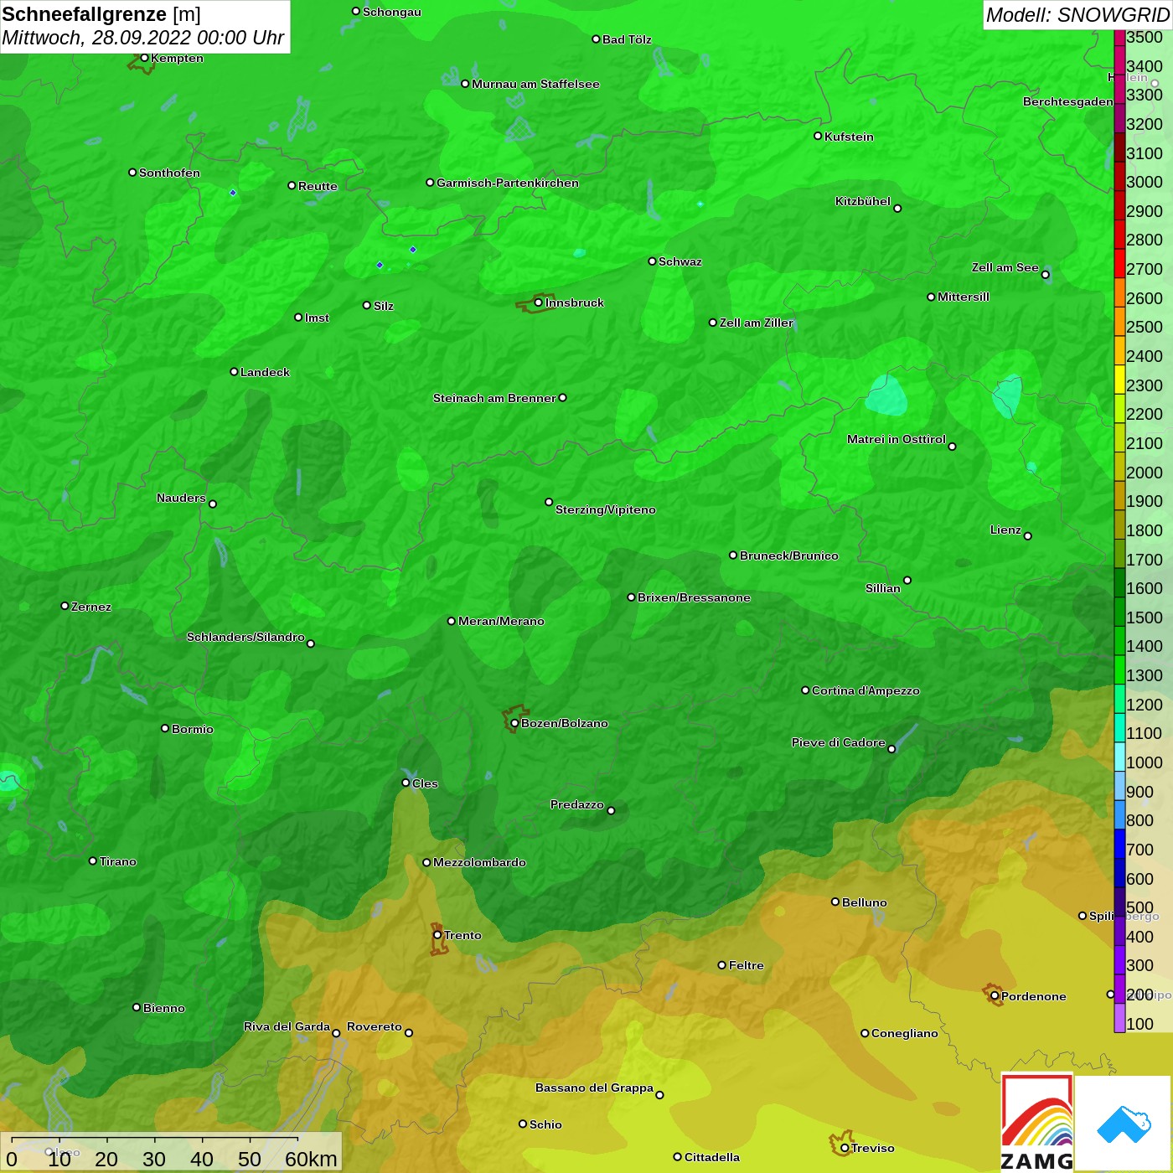
Task: Click the Innsbruck city marker
Action: tap(538, 302)
